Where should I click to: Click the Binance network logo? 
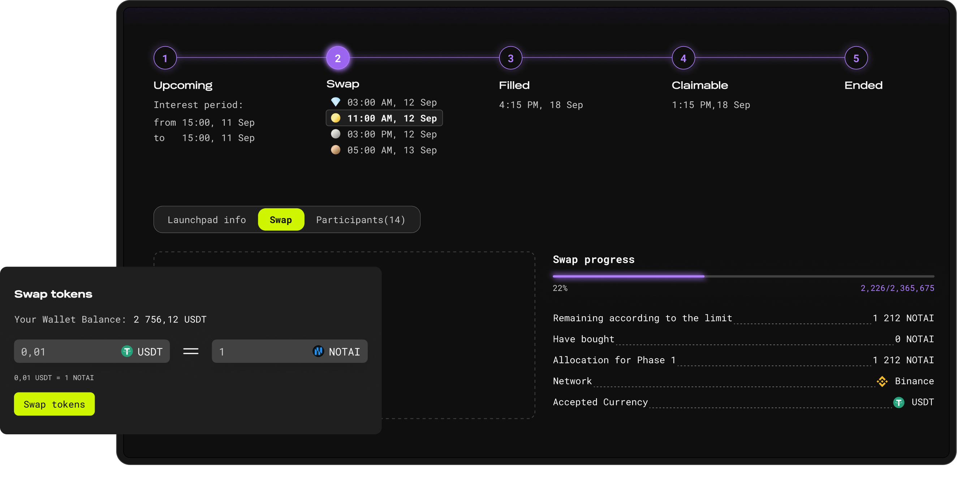click(x=882, y=381)
